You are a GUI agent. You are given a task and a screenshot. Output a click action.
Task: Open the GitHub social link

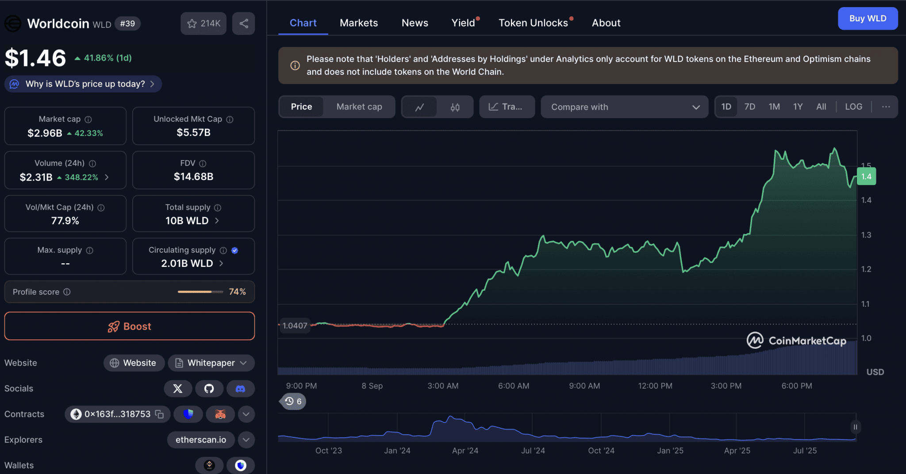coord(209,389)
